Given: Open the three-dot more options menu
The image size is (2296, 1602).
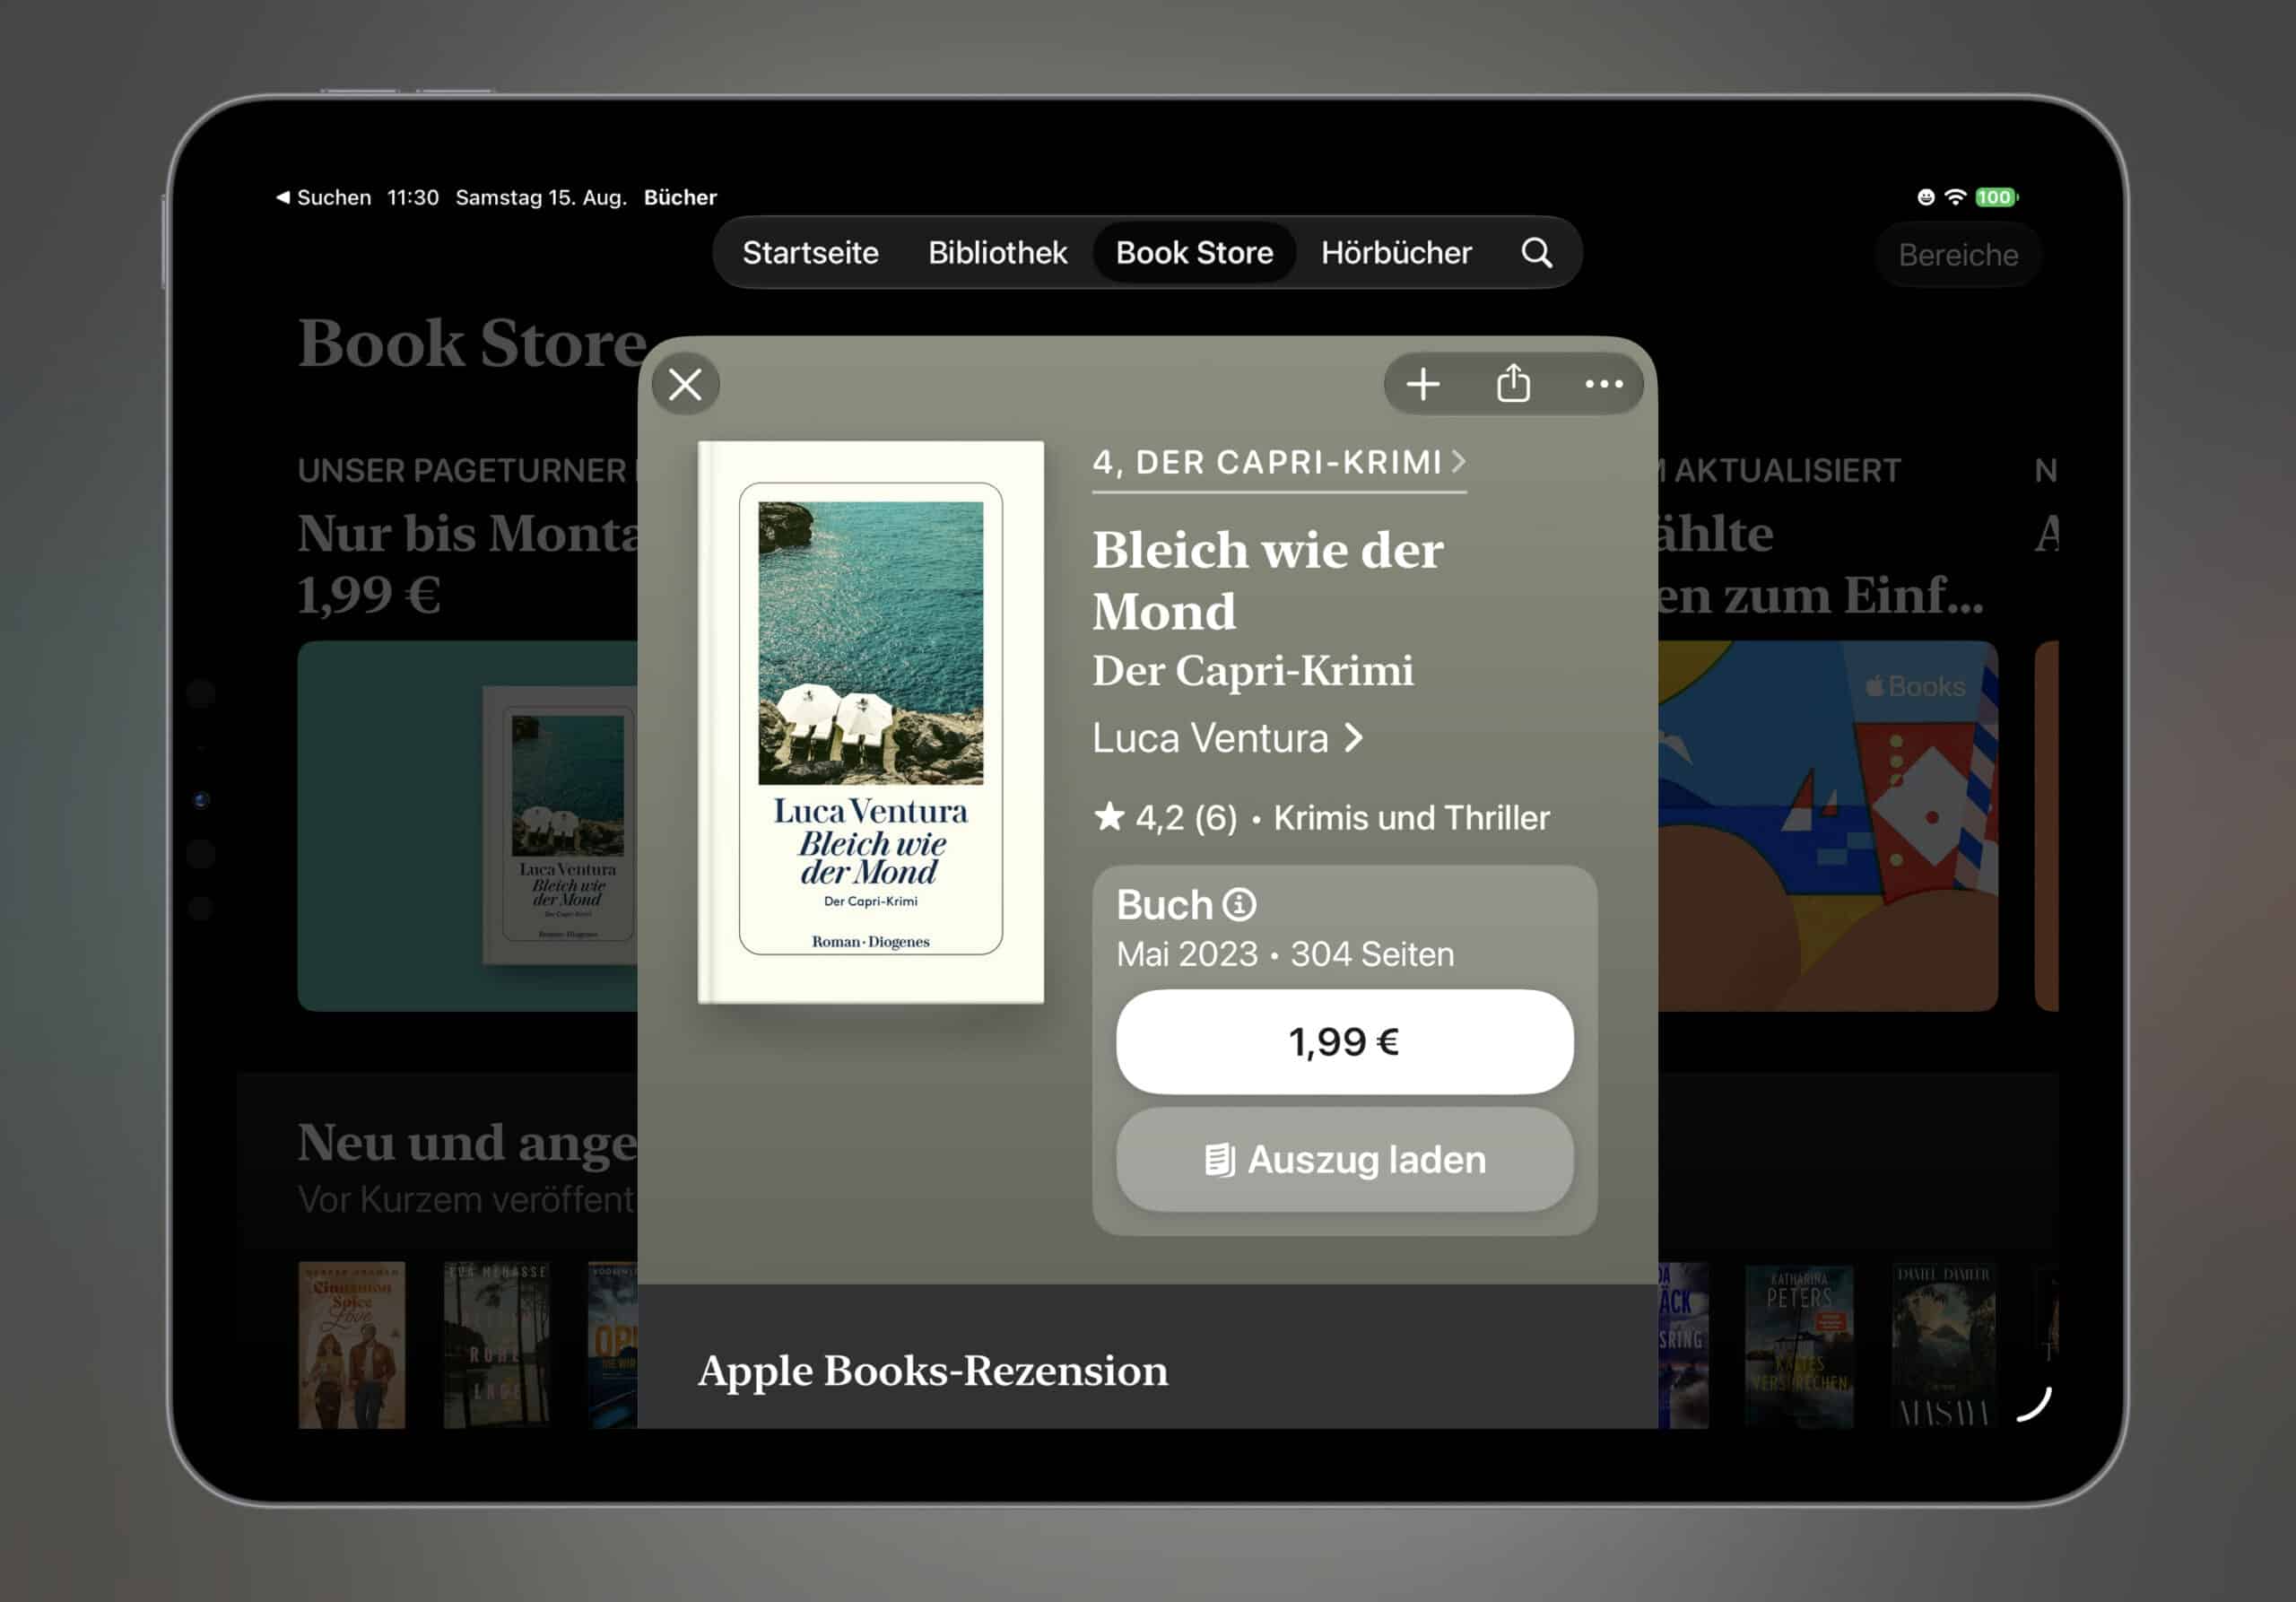Looking at the screenshot, I should click(1603, 384).
